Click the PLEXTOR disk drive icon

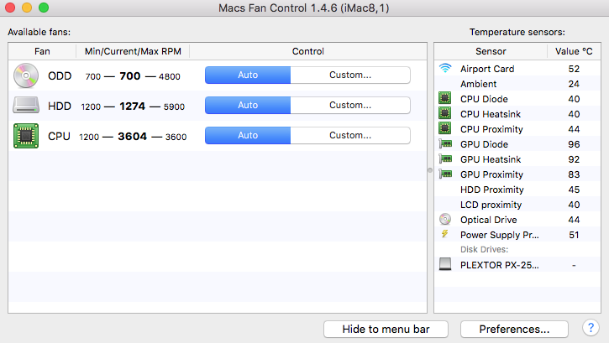click(445, 264)
